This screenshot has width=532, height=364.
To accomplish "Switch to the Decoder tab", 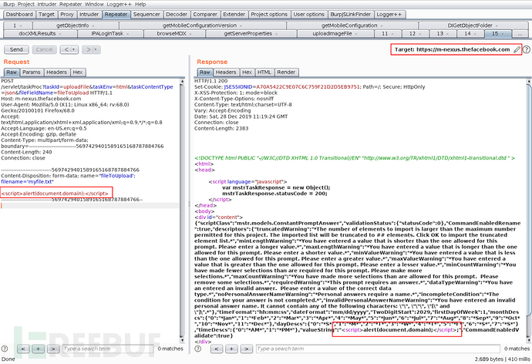I will 177,14.
